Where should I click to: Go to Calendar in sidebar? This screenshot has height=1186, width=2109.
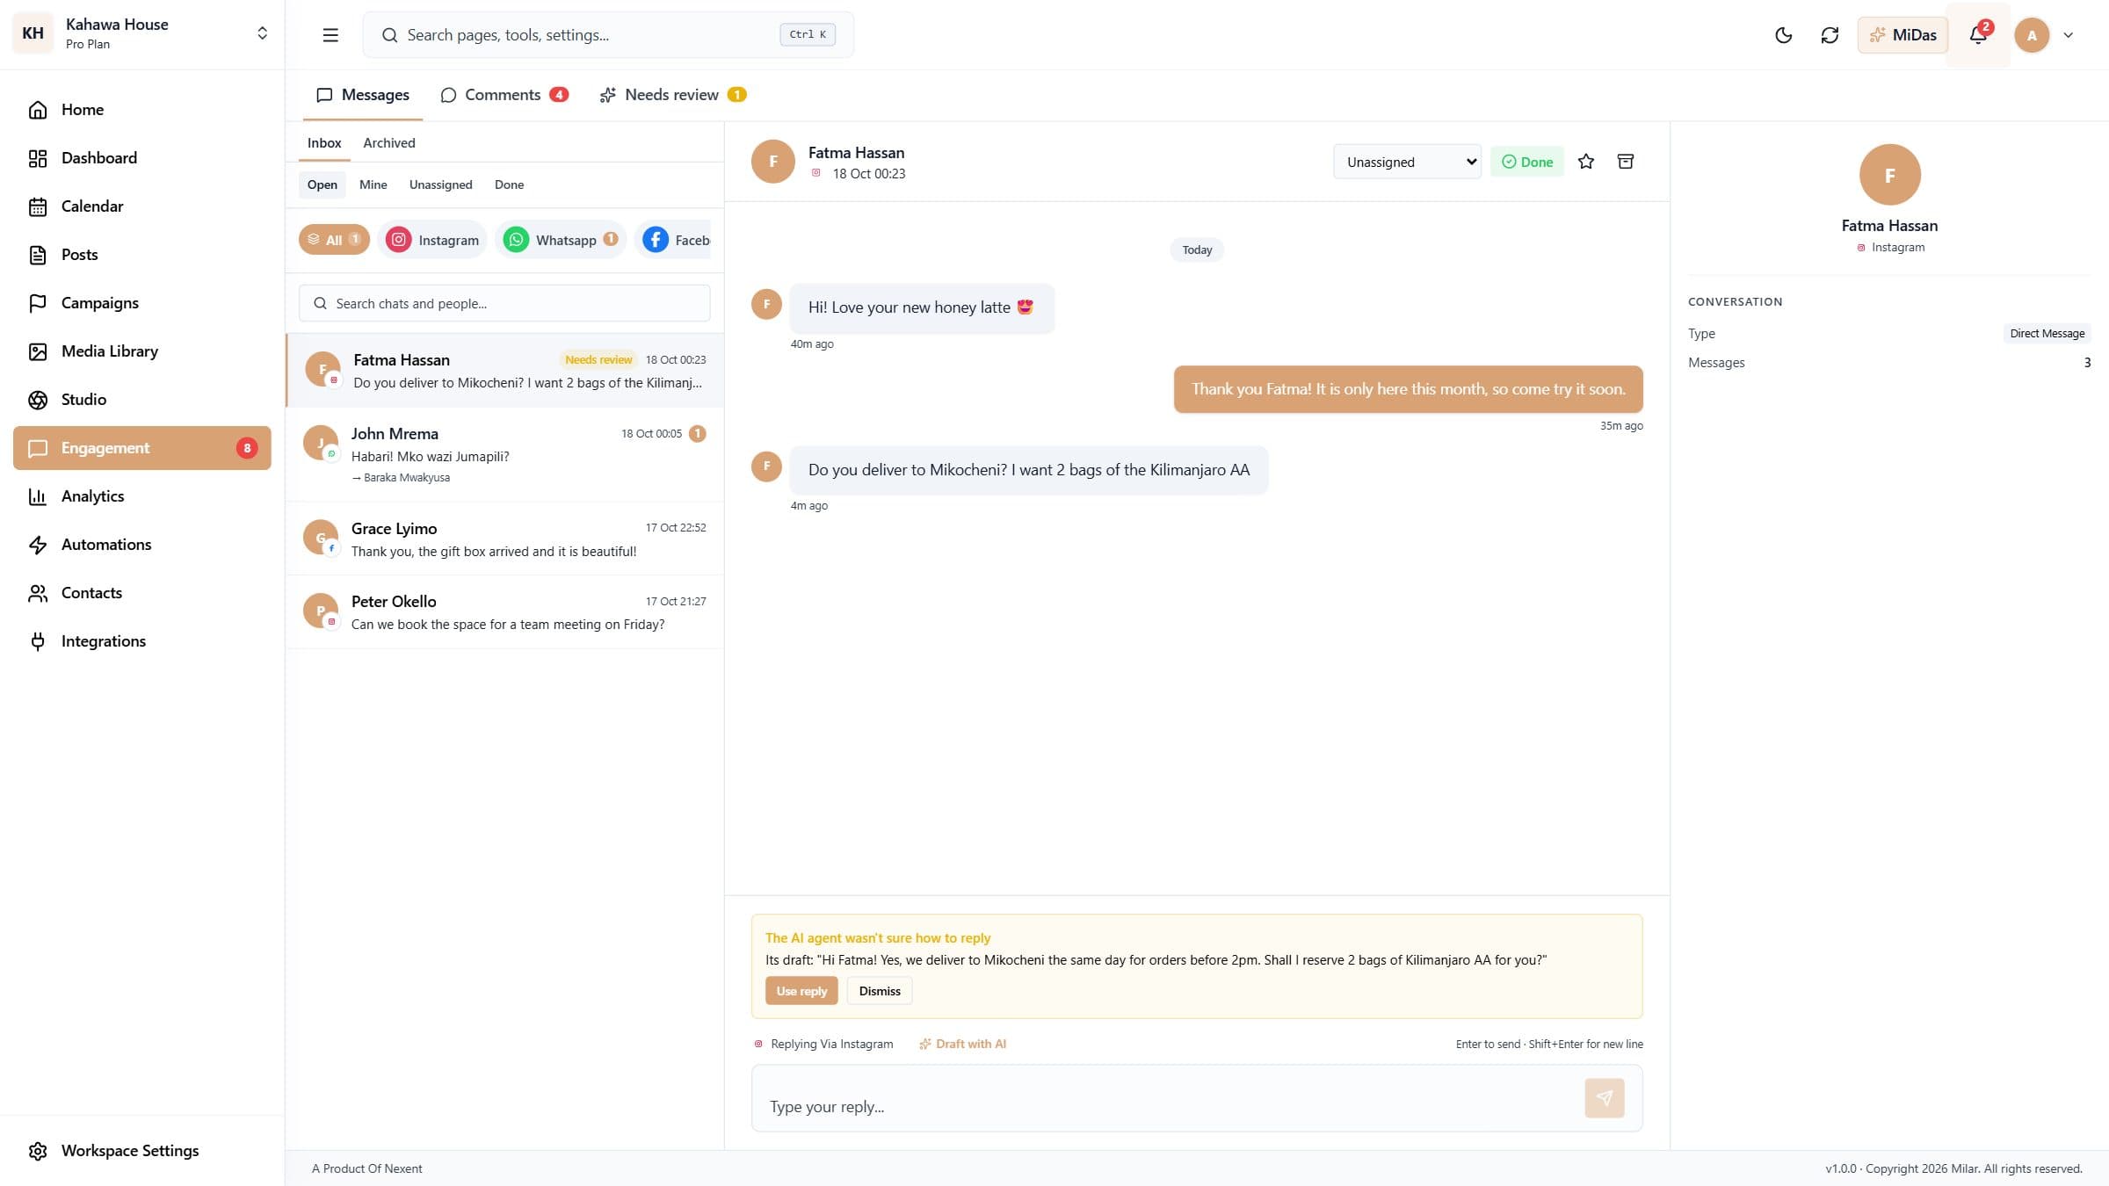tap(141, 206)
